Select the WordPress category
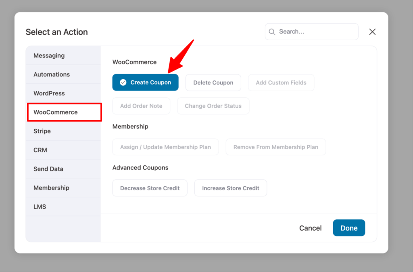 [x=63, y=93]
